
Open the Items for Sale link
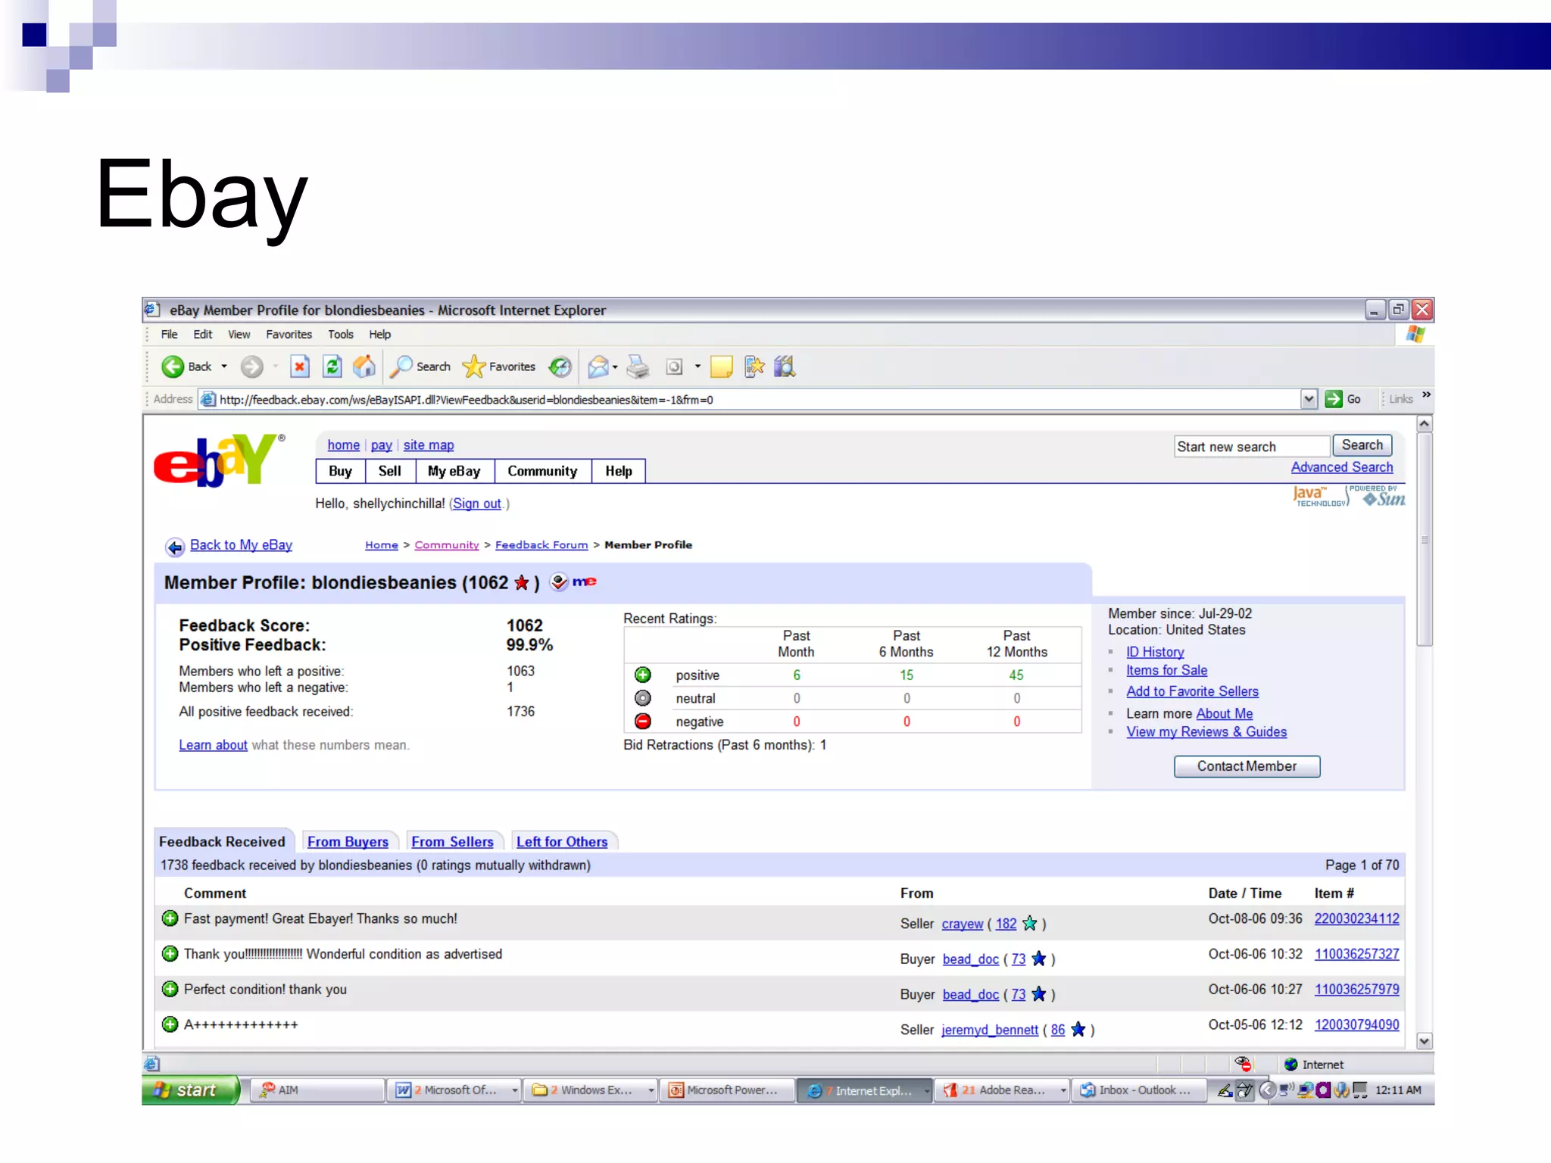tap(1166, 670)
